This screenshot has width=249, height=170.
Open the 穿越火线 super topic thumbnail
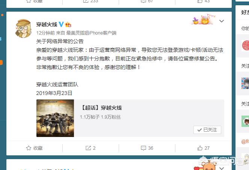(x=55, y=118)
